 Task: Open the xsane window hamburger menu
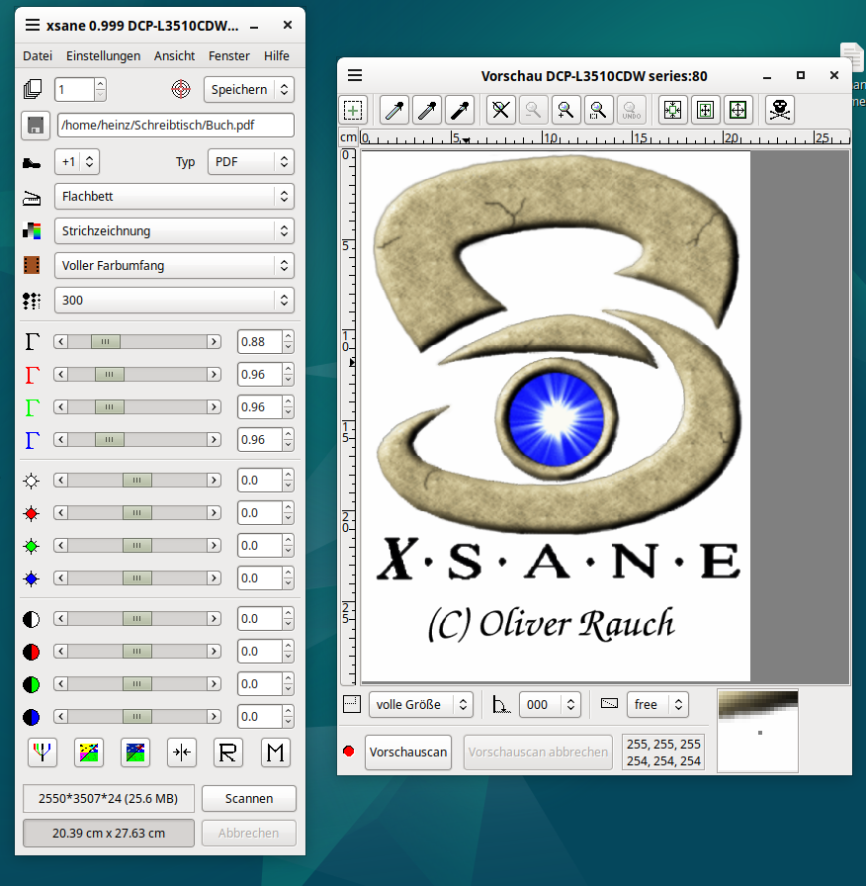tap(33, 26)
